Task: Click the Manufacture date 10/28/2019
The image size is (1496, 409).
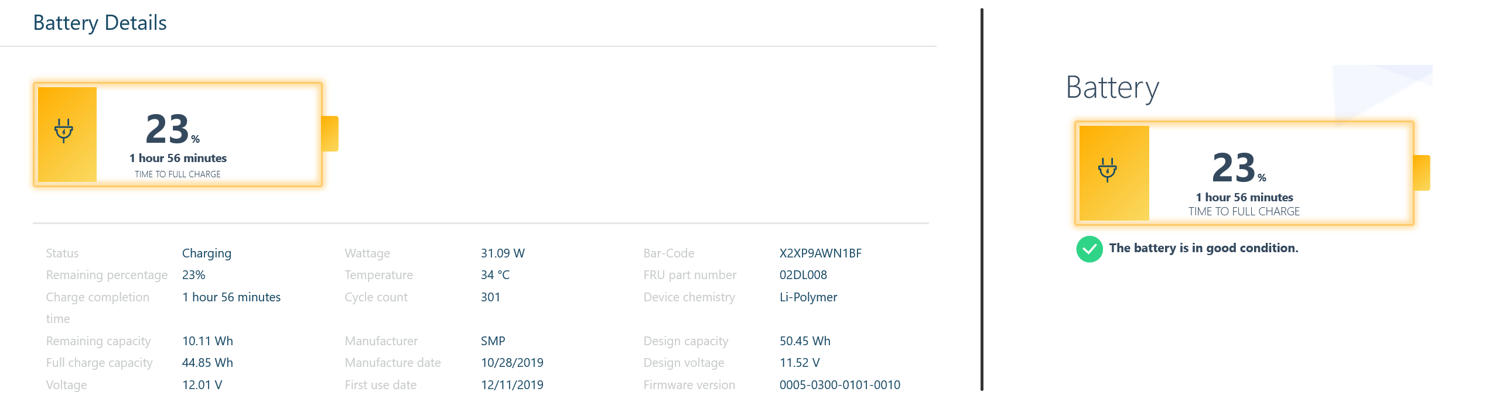Action: [x=512, y=363]
